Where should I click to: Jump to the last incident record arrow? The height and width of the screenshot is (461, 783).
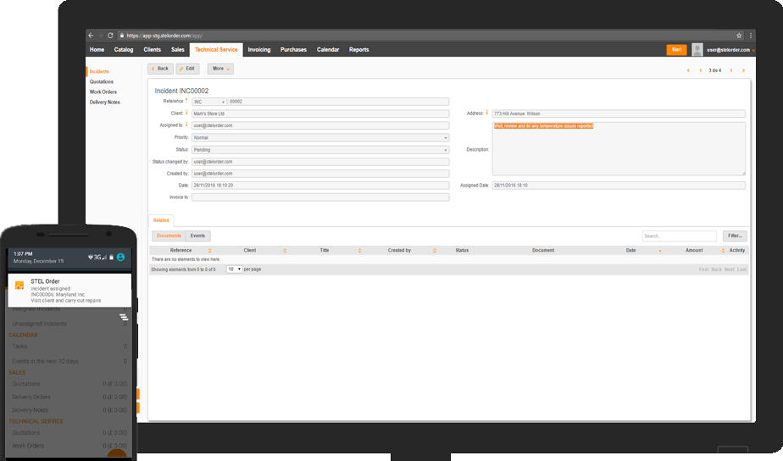[743, 70]
